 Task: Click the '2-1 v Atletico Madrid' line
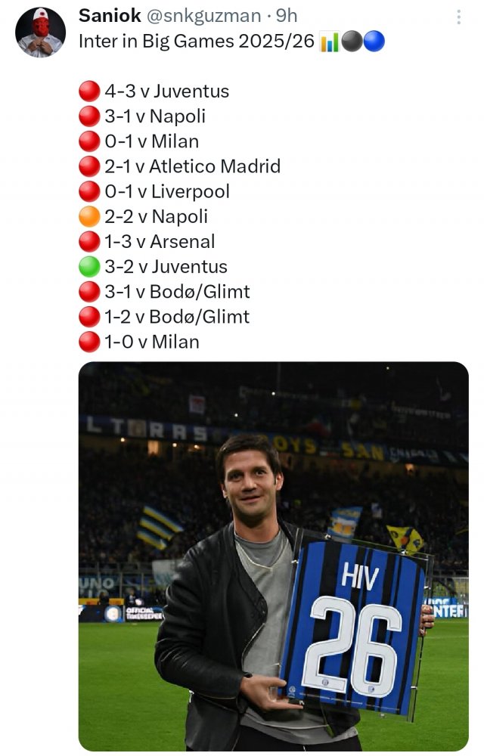pyautogui.click(x=192, y=166)
